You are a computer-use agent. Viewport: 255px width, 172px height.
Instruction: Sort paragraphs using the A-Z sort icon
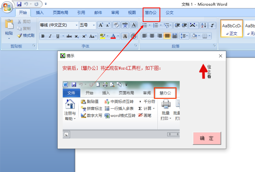point(203,25)
